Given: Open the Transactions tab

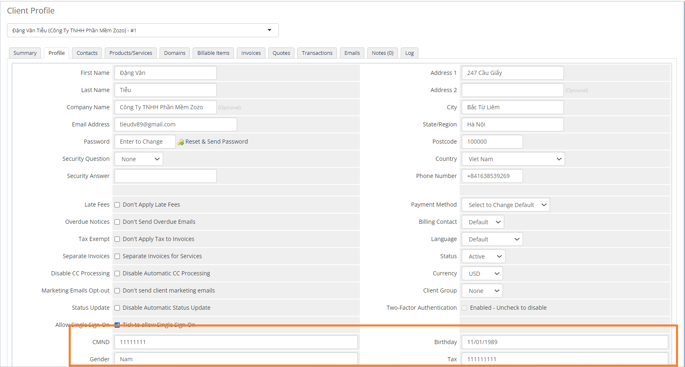Looking at the screenshot, I should pos(317,53).
